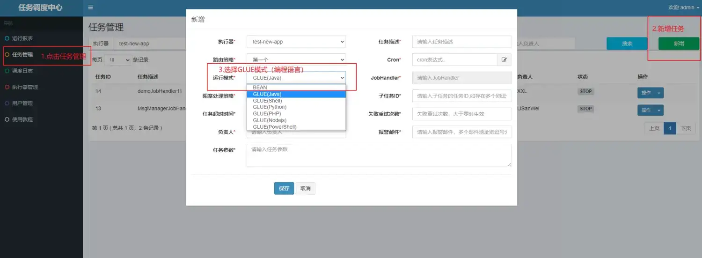Choose GLUE(Python) in the run mode list
Image resolution: width=702 pixels, height=258 pixels.
point(296,107)
